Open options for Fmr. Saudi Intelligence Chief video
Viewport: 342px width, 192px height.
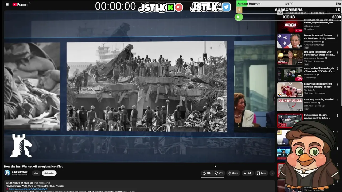tap(337, 52)
